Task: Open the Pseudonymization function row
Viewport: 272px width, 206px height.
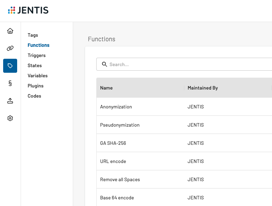Action: click(184, 125)
